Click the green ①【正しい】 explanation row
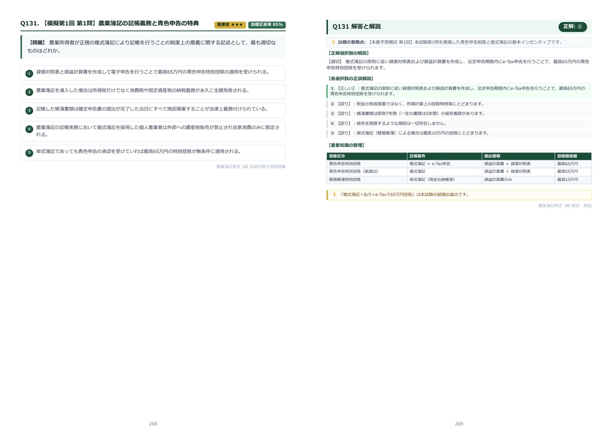612x433 pixels. [459, 91]
